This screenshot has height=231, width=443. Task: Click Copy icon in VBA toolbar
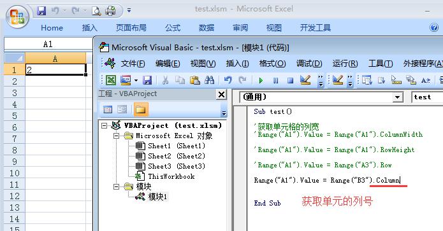click(180, 80)
